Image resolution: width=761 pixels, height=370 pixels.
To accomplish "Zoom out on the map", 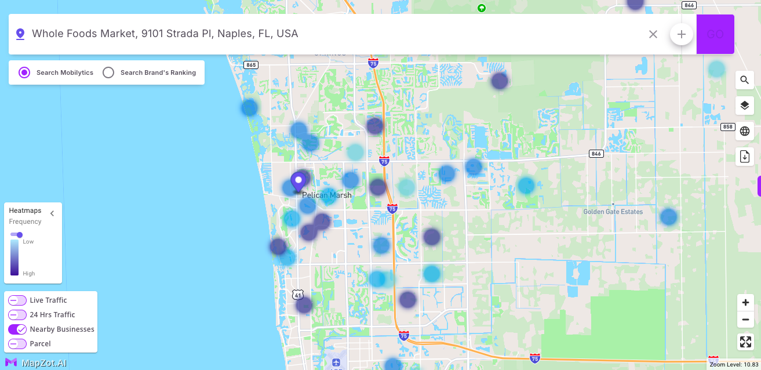I will 745,320.
